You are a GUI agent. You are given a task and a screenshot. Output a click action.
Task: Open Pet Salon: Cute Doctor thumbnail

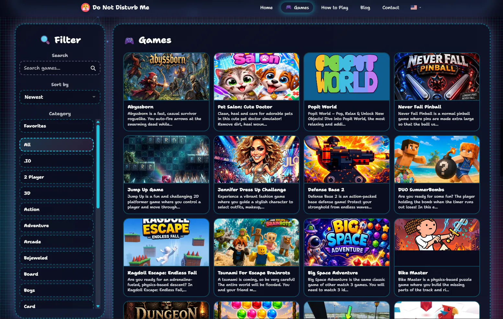256,77
